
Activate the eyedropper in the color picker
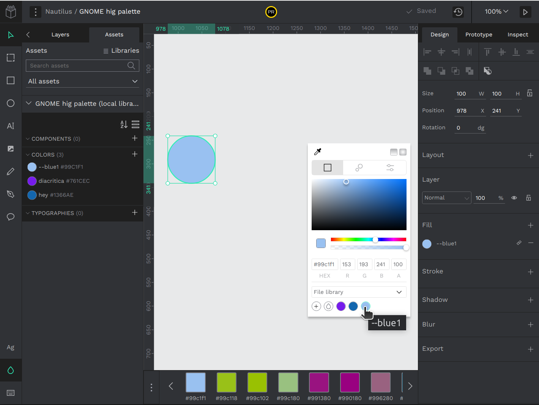317,151
